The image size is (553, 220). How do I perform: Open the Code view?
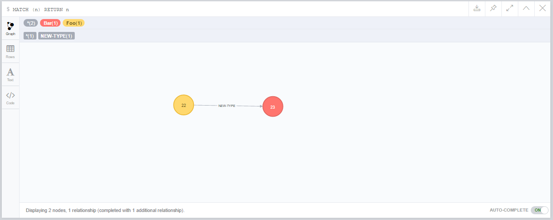10,98
